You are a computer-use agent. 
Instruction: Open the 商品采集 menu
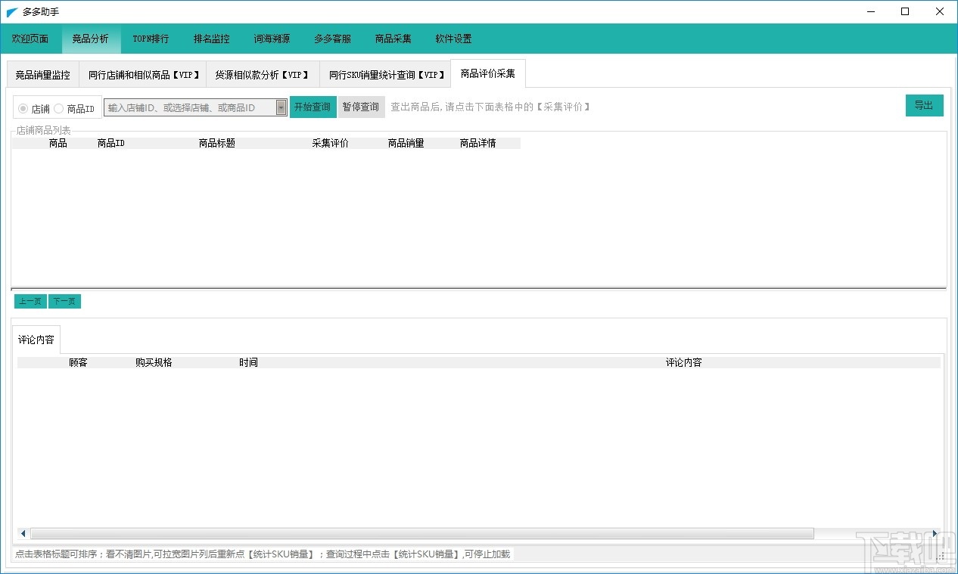point(393,39)
